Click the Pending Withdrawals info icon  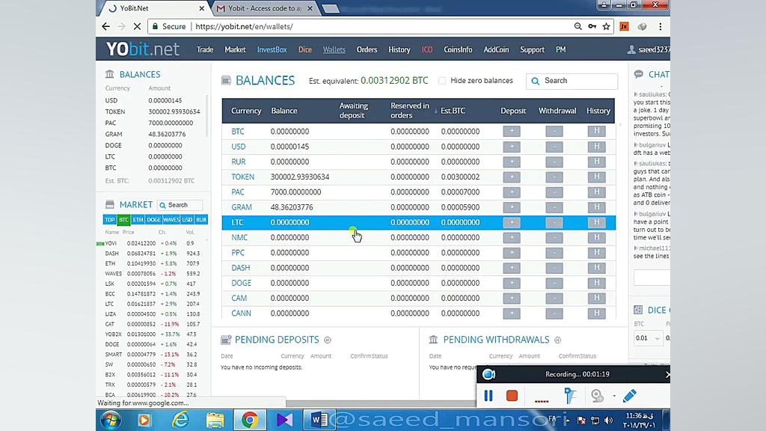(557, 340)
